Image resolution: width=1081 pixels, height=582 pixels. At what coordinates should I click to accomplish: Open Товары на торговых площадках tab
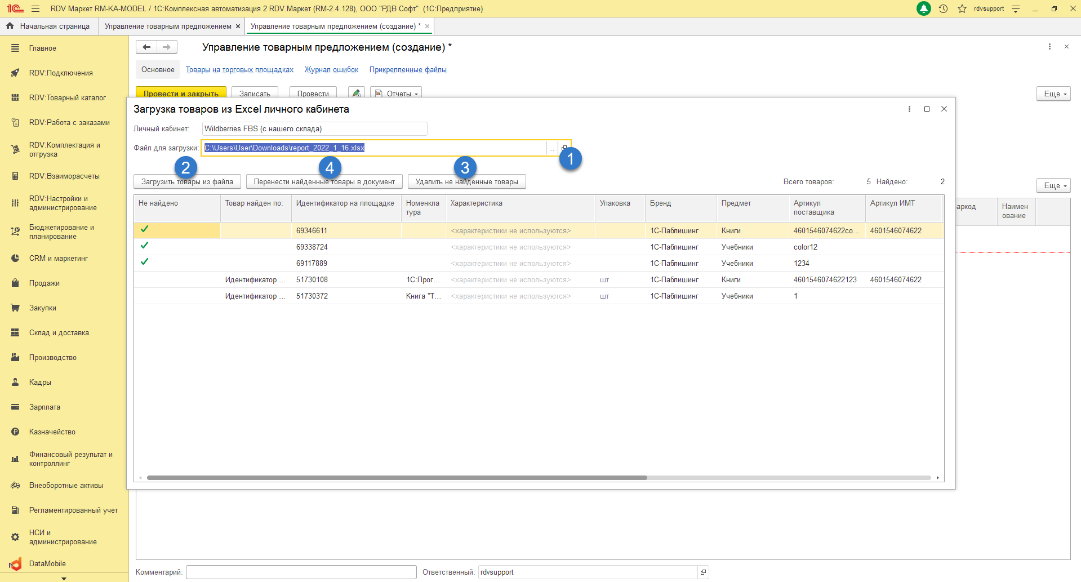point(239,70)
